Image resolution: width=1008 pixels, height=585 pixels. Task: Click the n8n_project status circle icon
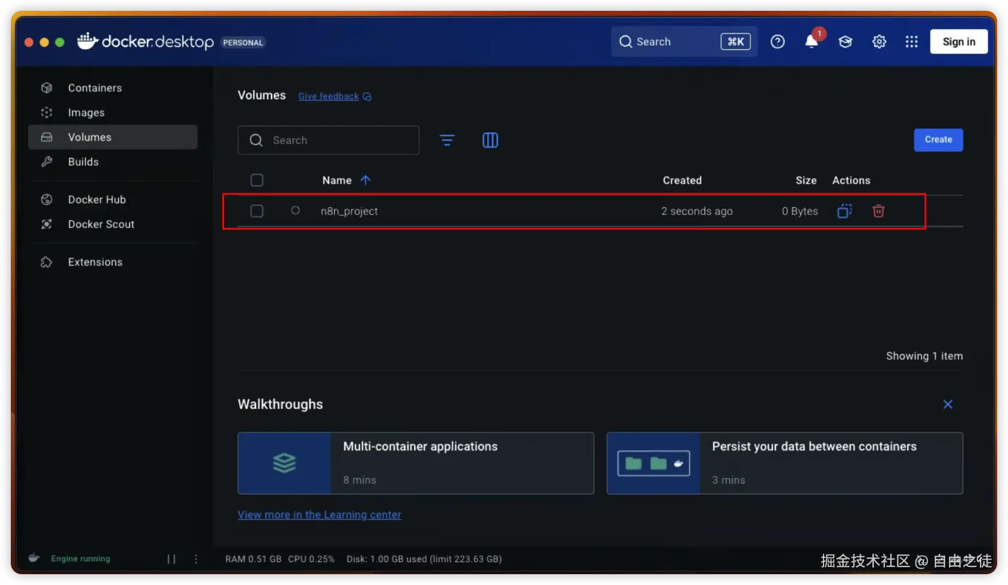[x=296, y=211]
